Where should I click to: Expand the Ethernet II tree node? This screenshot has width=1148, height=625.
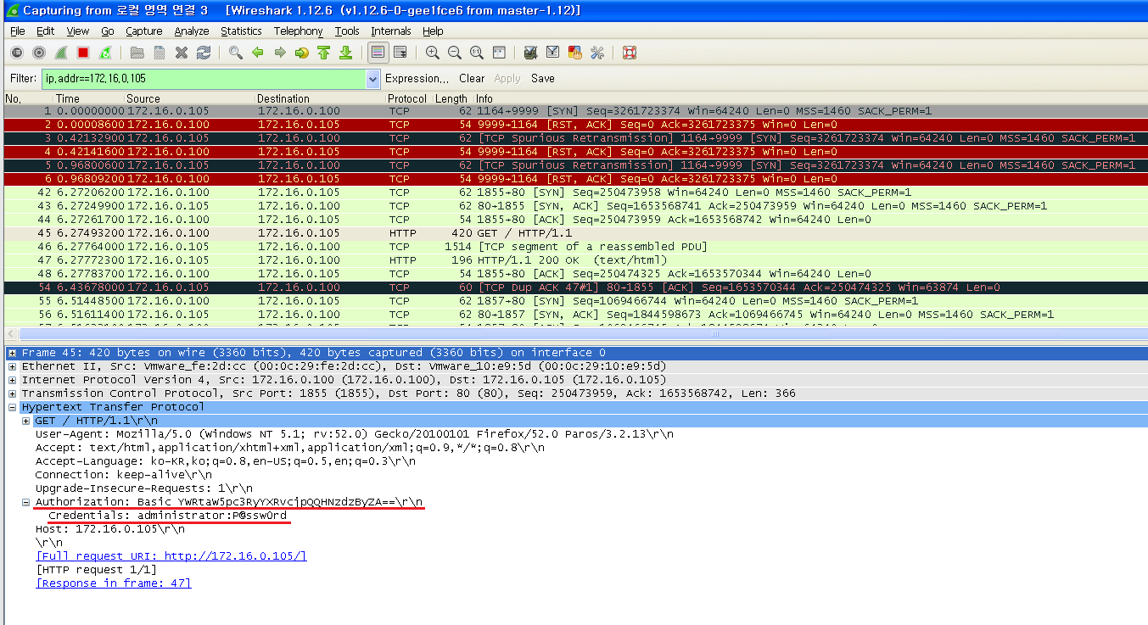tap(12, 366)
